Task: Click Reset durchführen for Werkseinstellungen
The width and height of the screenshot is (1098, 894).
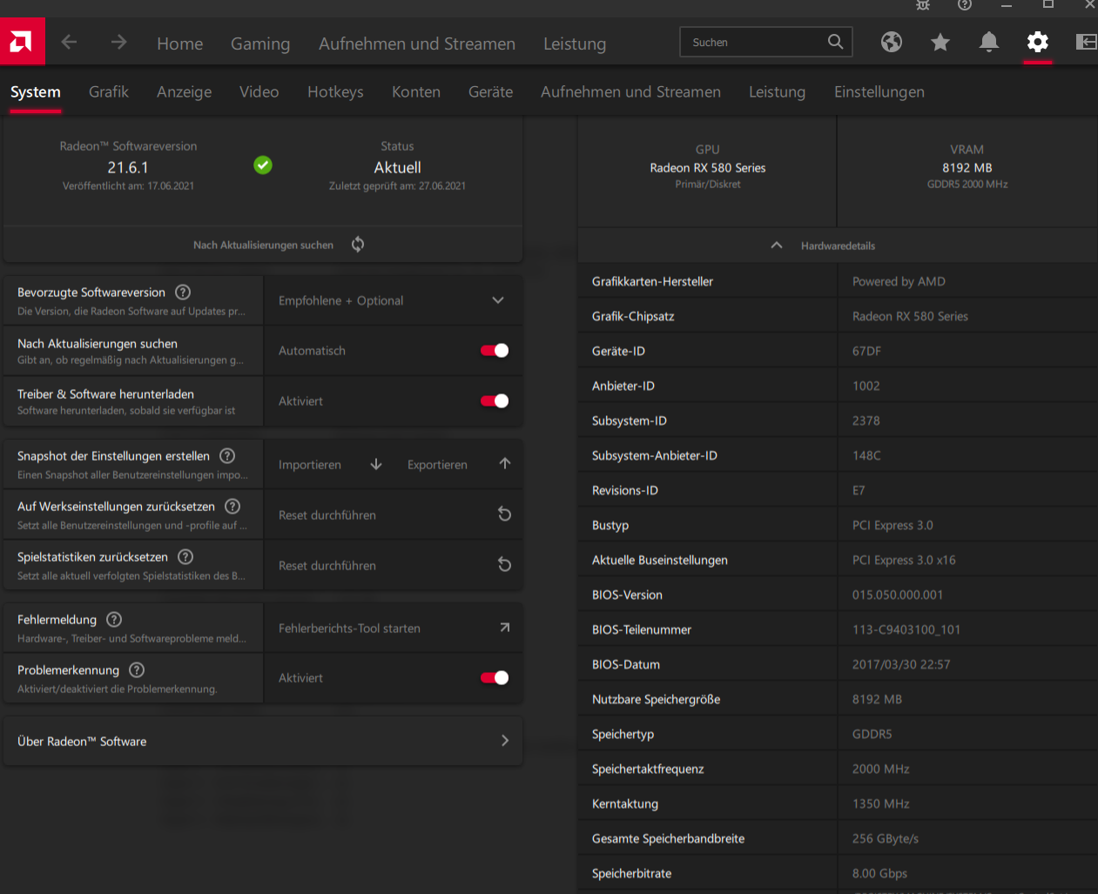Action: coord(327,515)
